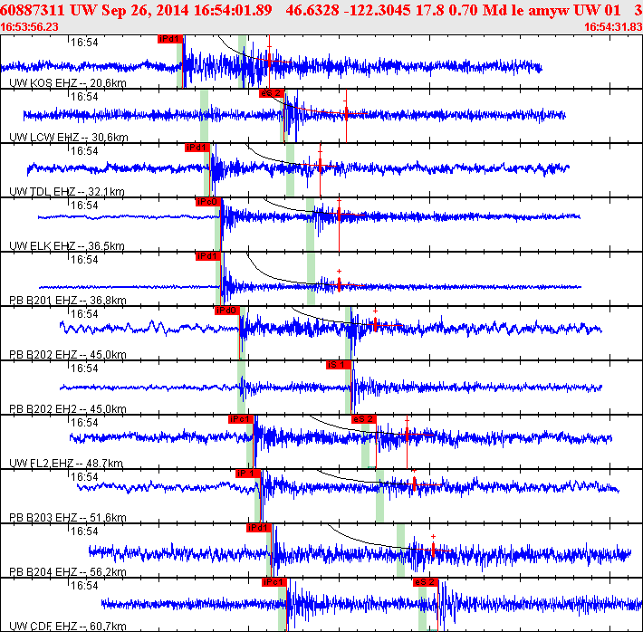Click the iPc0 pick flag on ELK trace
The image size is (643, 632).
click(x=208, y=202)
